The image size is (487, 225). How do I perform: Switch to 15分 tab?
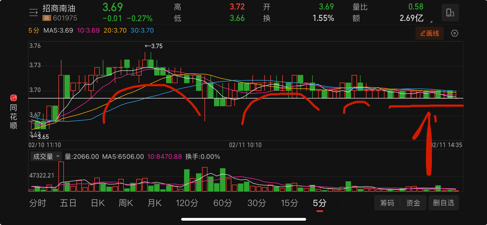(x=290, y=203)
